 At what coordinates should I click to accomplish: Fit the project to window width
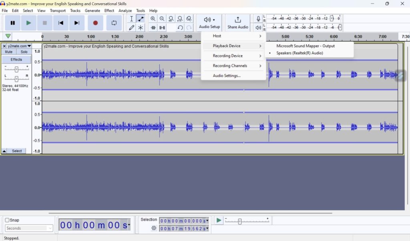coord(180,18)
